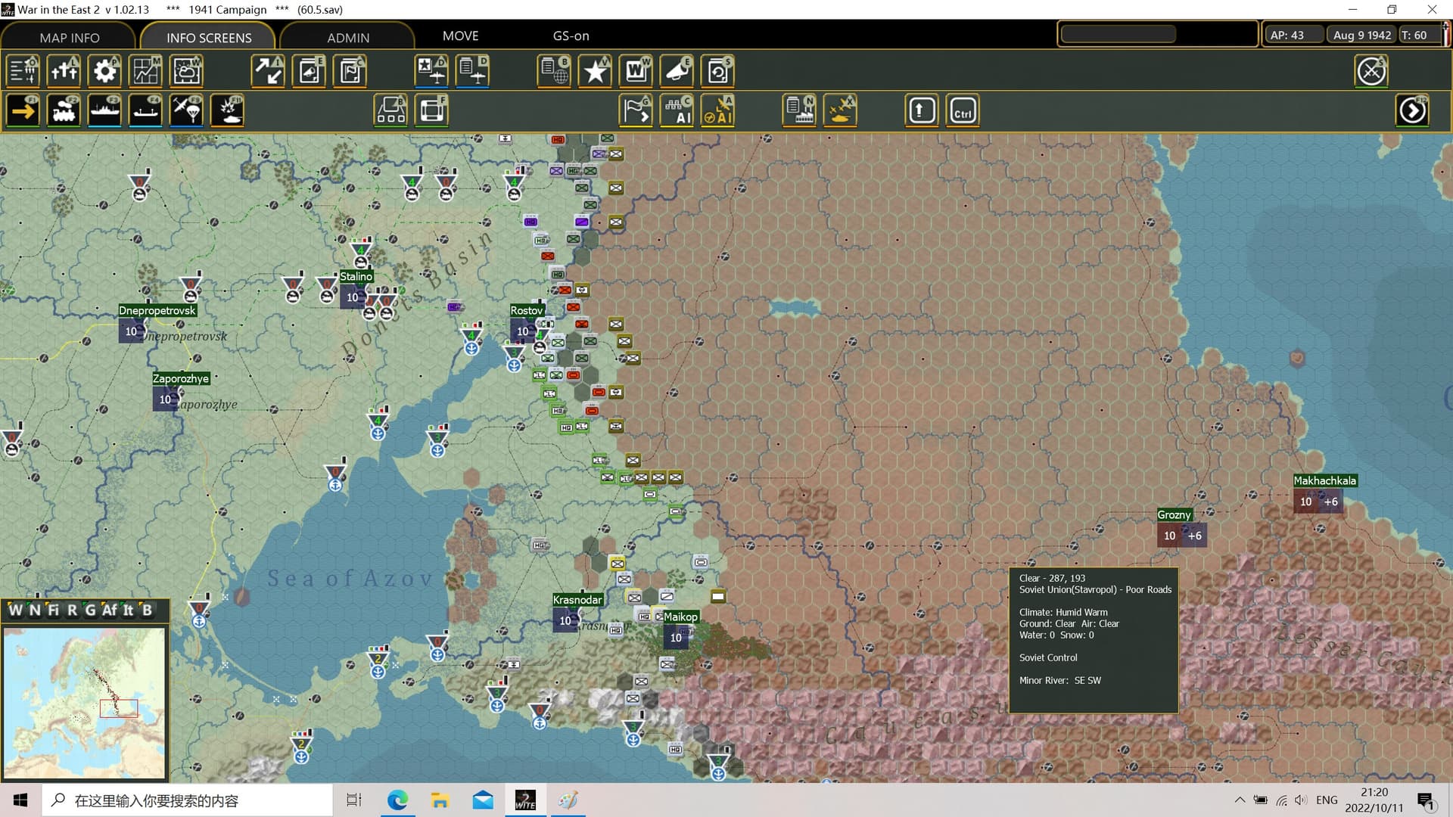Image resolution: width=1453 pixels, height=817 pixels.
Task: Open the weather screen icon
Action: (x=187, y=71)
